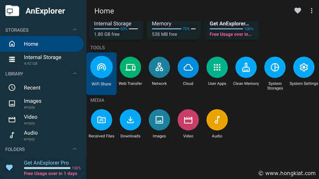Select Home in the sidebar
Image resolution: width=319 pixels, height=179 pixels.
(42, 44)
